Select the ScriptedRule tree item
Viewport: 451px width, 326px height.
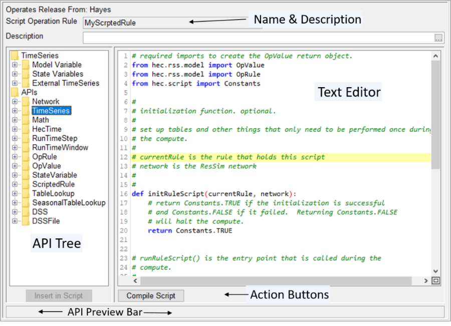(53, 184)
